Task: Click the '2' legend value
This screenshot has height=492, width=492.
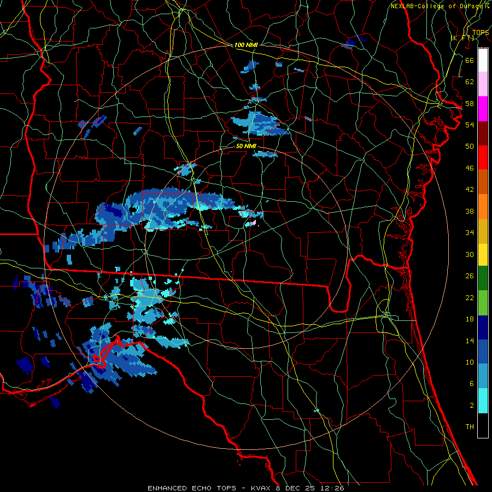Action: [471, 406]
